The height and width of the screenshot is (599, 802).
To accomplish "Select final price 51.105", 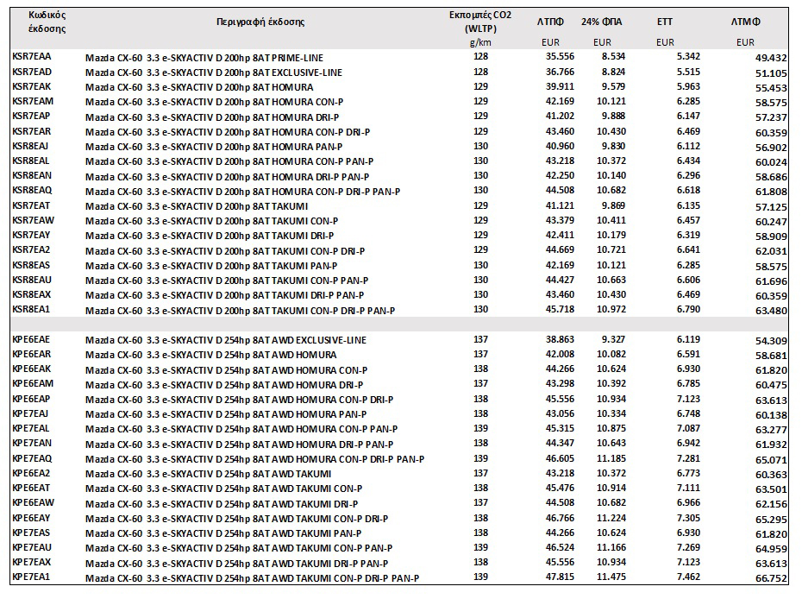I will [771, 73].
